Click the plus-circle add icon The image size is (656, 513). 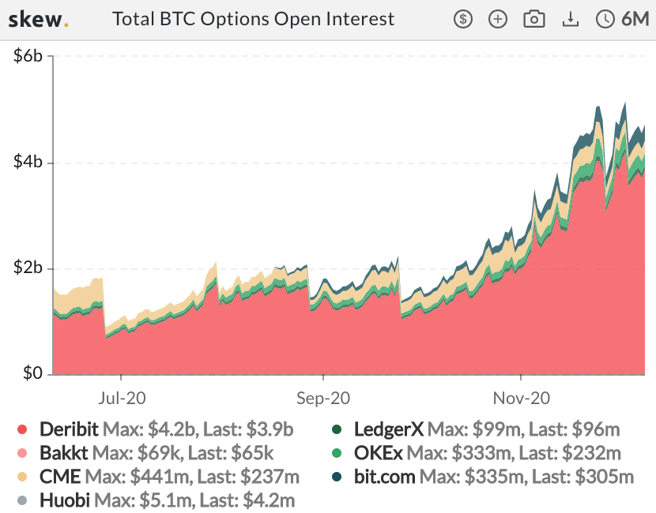tap(498, 19)
